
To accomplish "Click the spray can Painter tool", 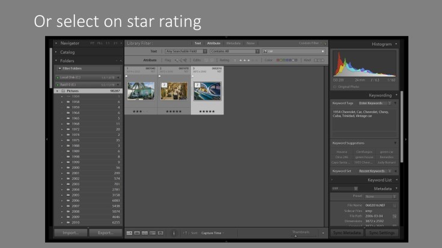I will (173, 232).
